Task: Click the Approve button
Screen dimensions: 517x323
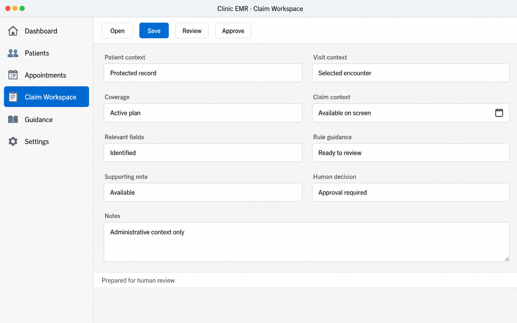Action: 233,31
